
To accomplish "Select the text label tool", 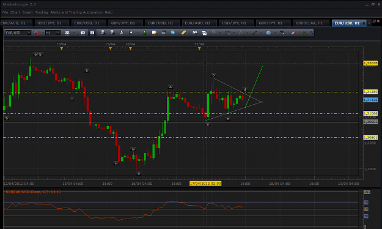I will tap(282, 32).
